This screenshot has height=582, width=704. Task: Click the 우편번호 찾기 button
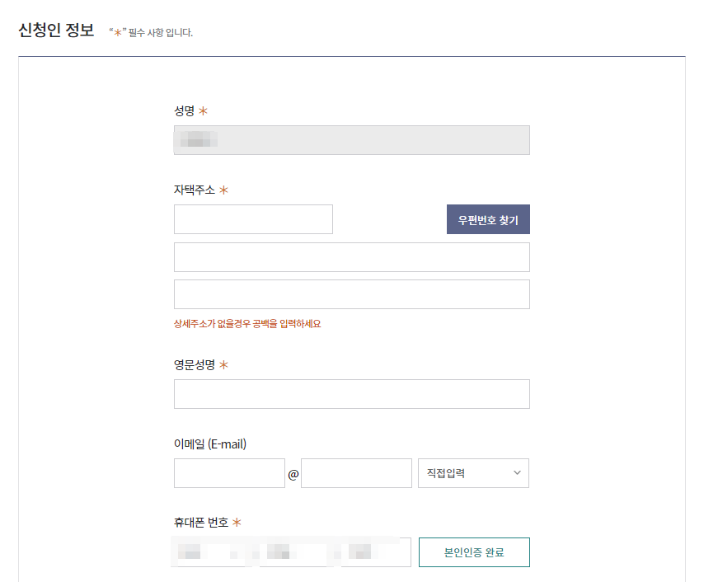coord(488,218)
